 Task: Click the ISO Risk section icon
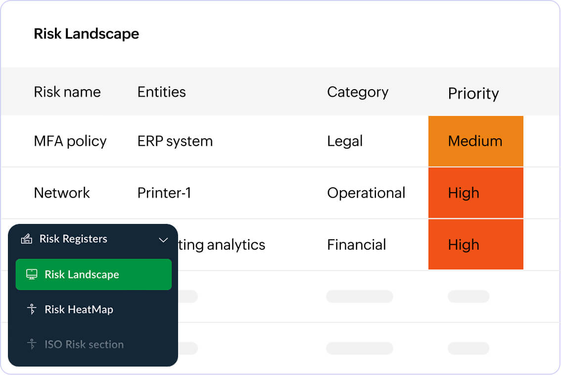(x=32, y=344)
